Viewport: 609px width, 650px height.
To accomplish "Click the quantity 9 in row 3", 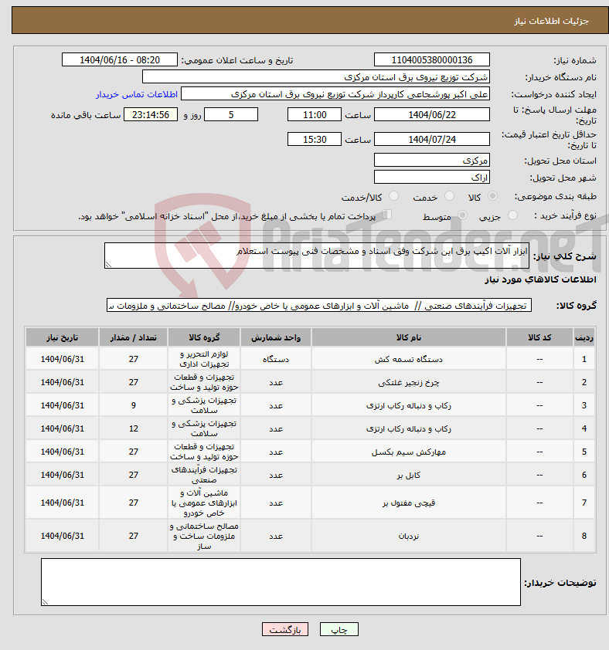I will pos(133,406).
